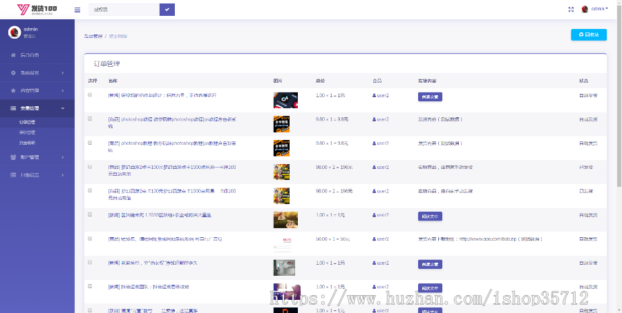This screenshot has height=313, width=622.
Task: Click the 总价 column header
Action: click(x=320, y=81)
